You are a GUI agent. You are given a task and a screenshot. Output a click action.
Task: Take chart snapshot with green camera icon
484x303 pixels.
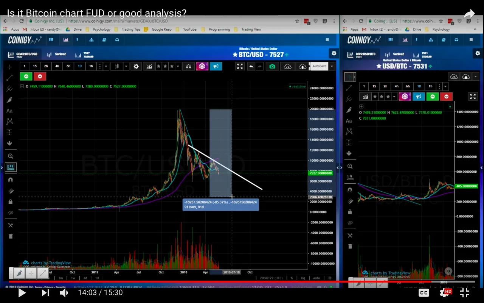click(x=272, y=66)
